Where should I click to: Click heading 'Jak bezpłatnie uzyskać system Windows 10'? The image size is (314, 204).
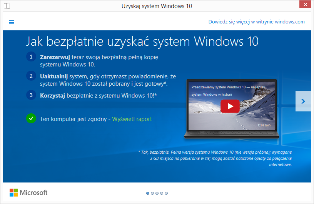pyautogui.click(x=142, y=41)
